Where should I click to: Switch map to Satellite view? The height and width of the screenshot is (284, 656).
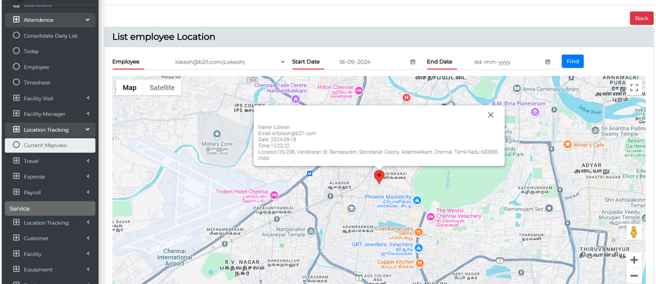click(x=162, y=88)
